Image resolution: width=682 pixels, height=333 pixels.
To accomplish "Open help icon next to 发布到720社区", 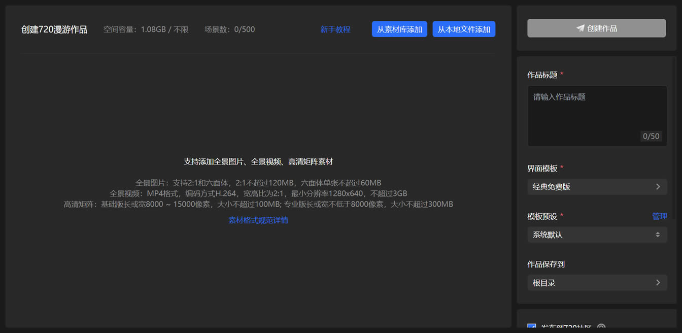I will click(x=601, y=328).
